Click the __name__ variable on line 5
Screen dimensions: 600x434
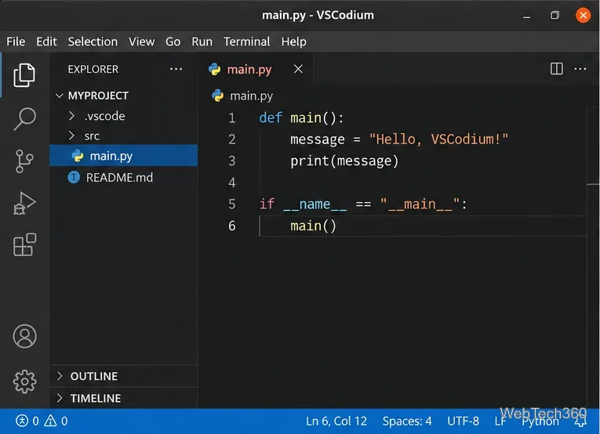[x=315, y=204]
